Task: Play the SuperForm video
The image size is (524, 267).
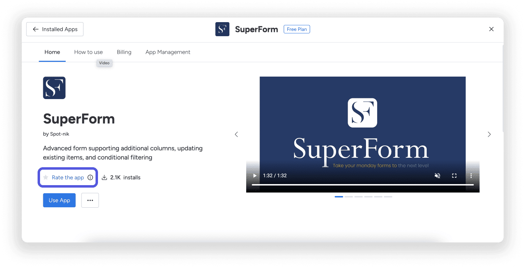Action: [255, 176]
